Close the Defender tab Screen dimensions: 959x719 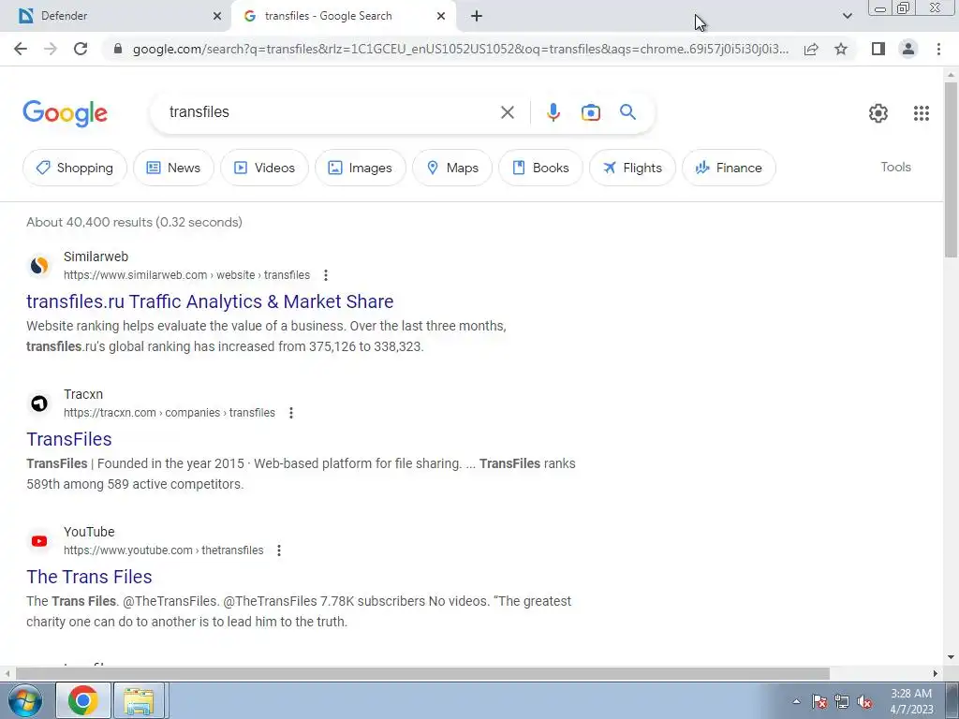point(217,16)
